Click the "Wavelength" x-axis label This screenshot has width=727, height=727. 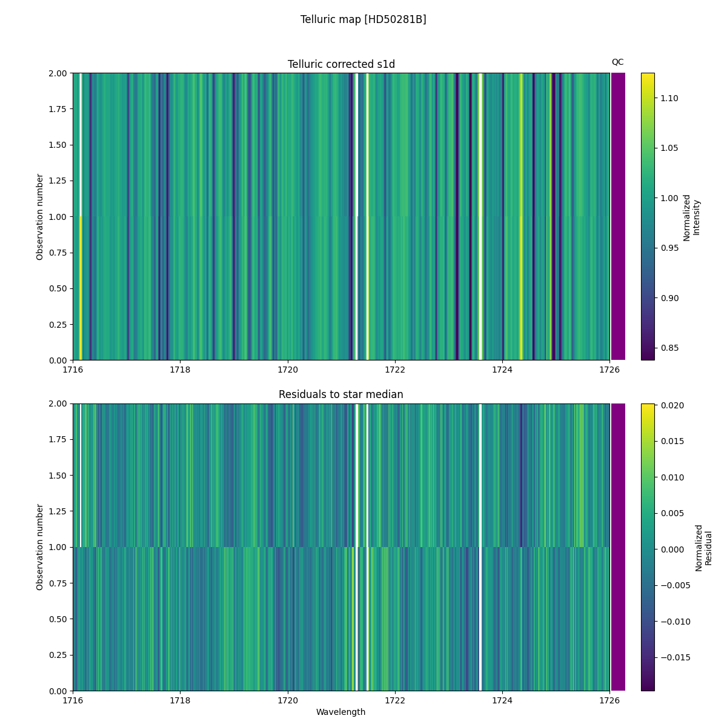click(x=340, y=712)
